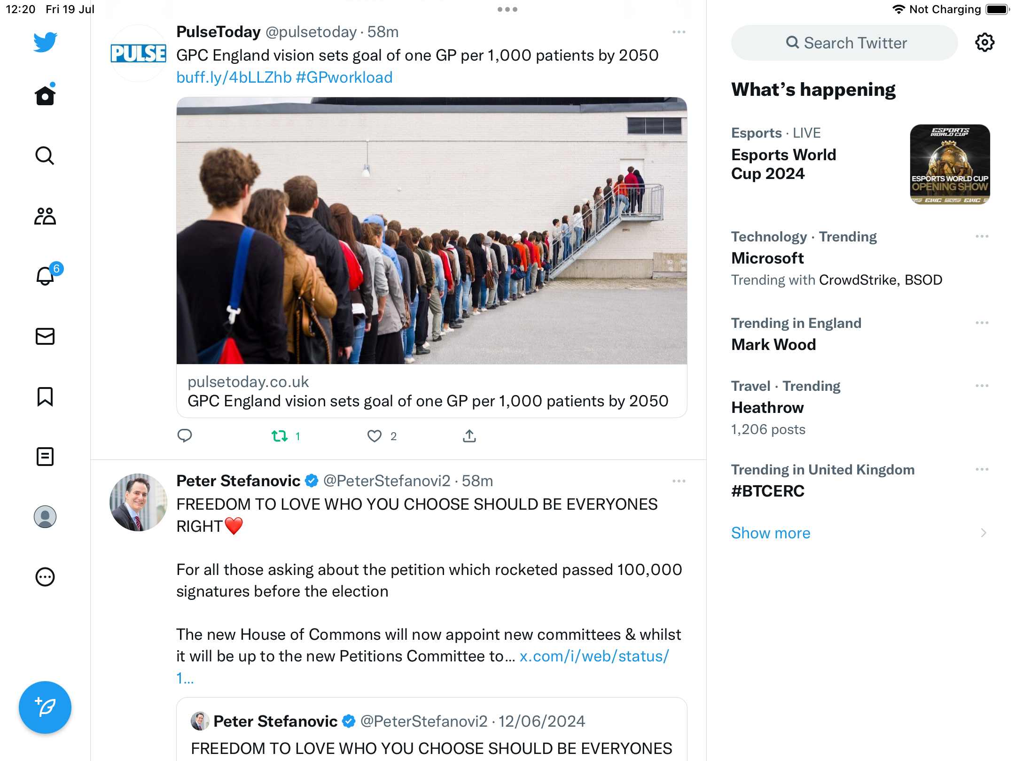Open Messages envelope icon
This screenshot has width=1015, height=761.
coord(45,336)
